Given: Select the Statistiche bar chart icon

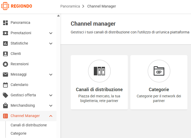Looking at the screenshot, I should tap(5, 43).
